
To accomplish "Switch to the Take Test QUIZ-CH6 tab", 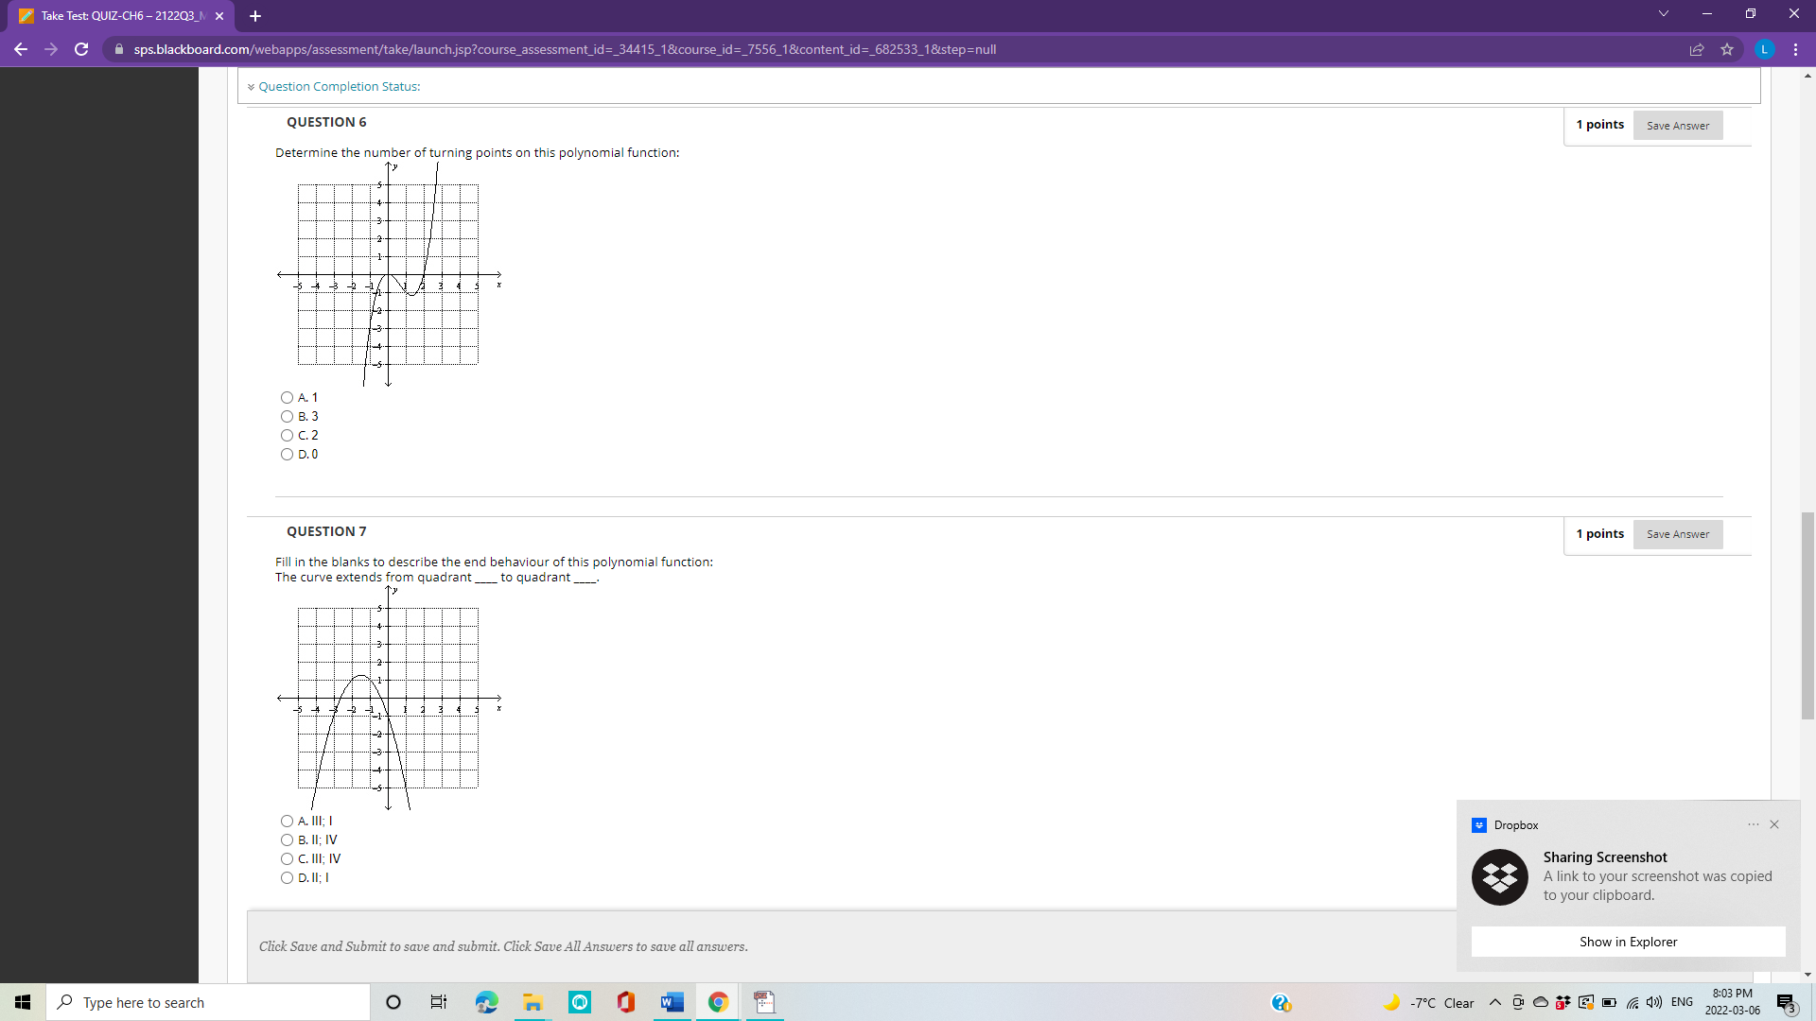I will tap(121, 16).
